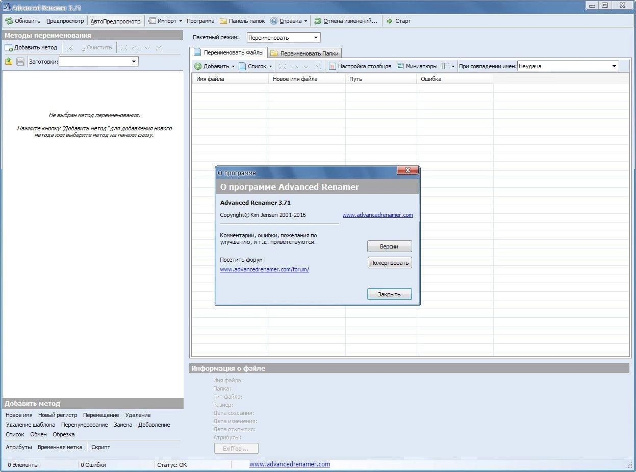The width and height of the screenshot is (636, 472).
Task: Click the ExifTool... button
Action: 236,449
